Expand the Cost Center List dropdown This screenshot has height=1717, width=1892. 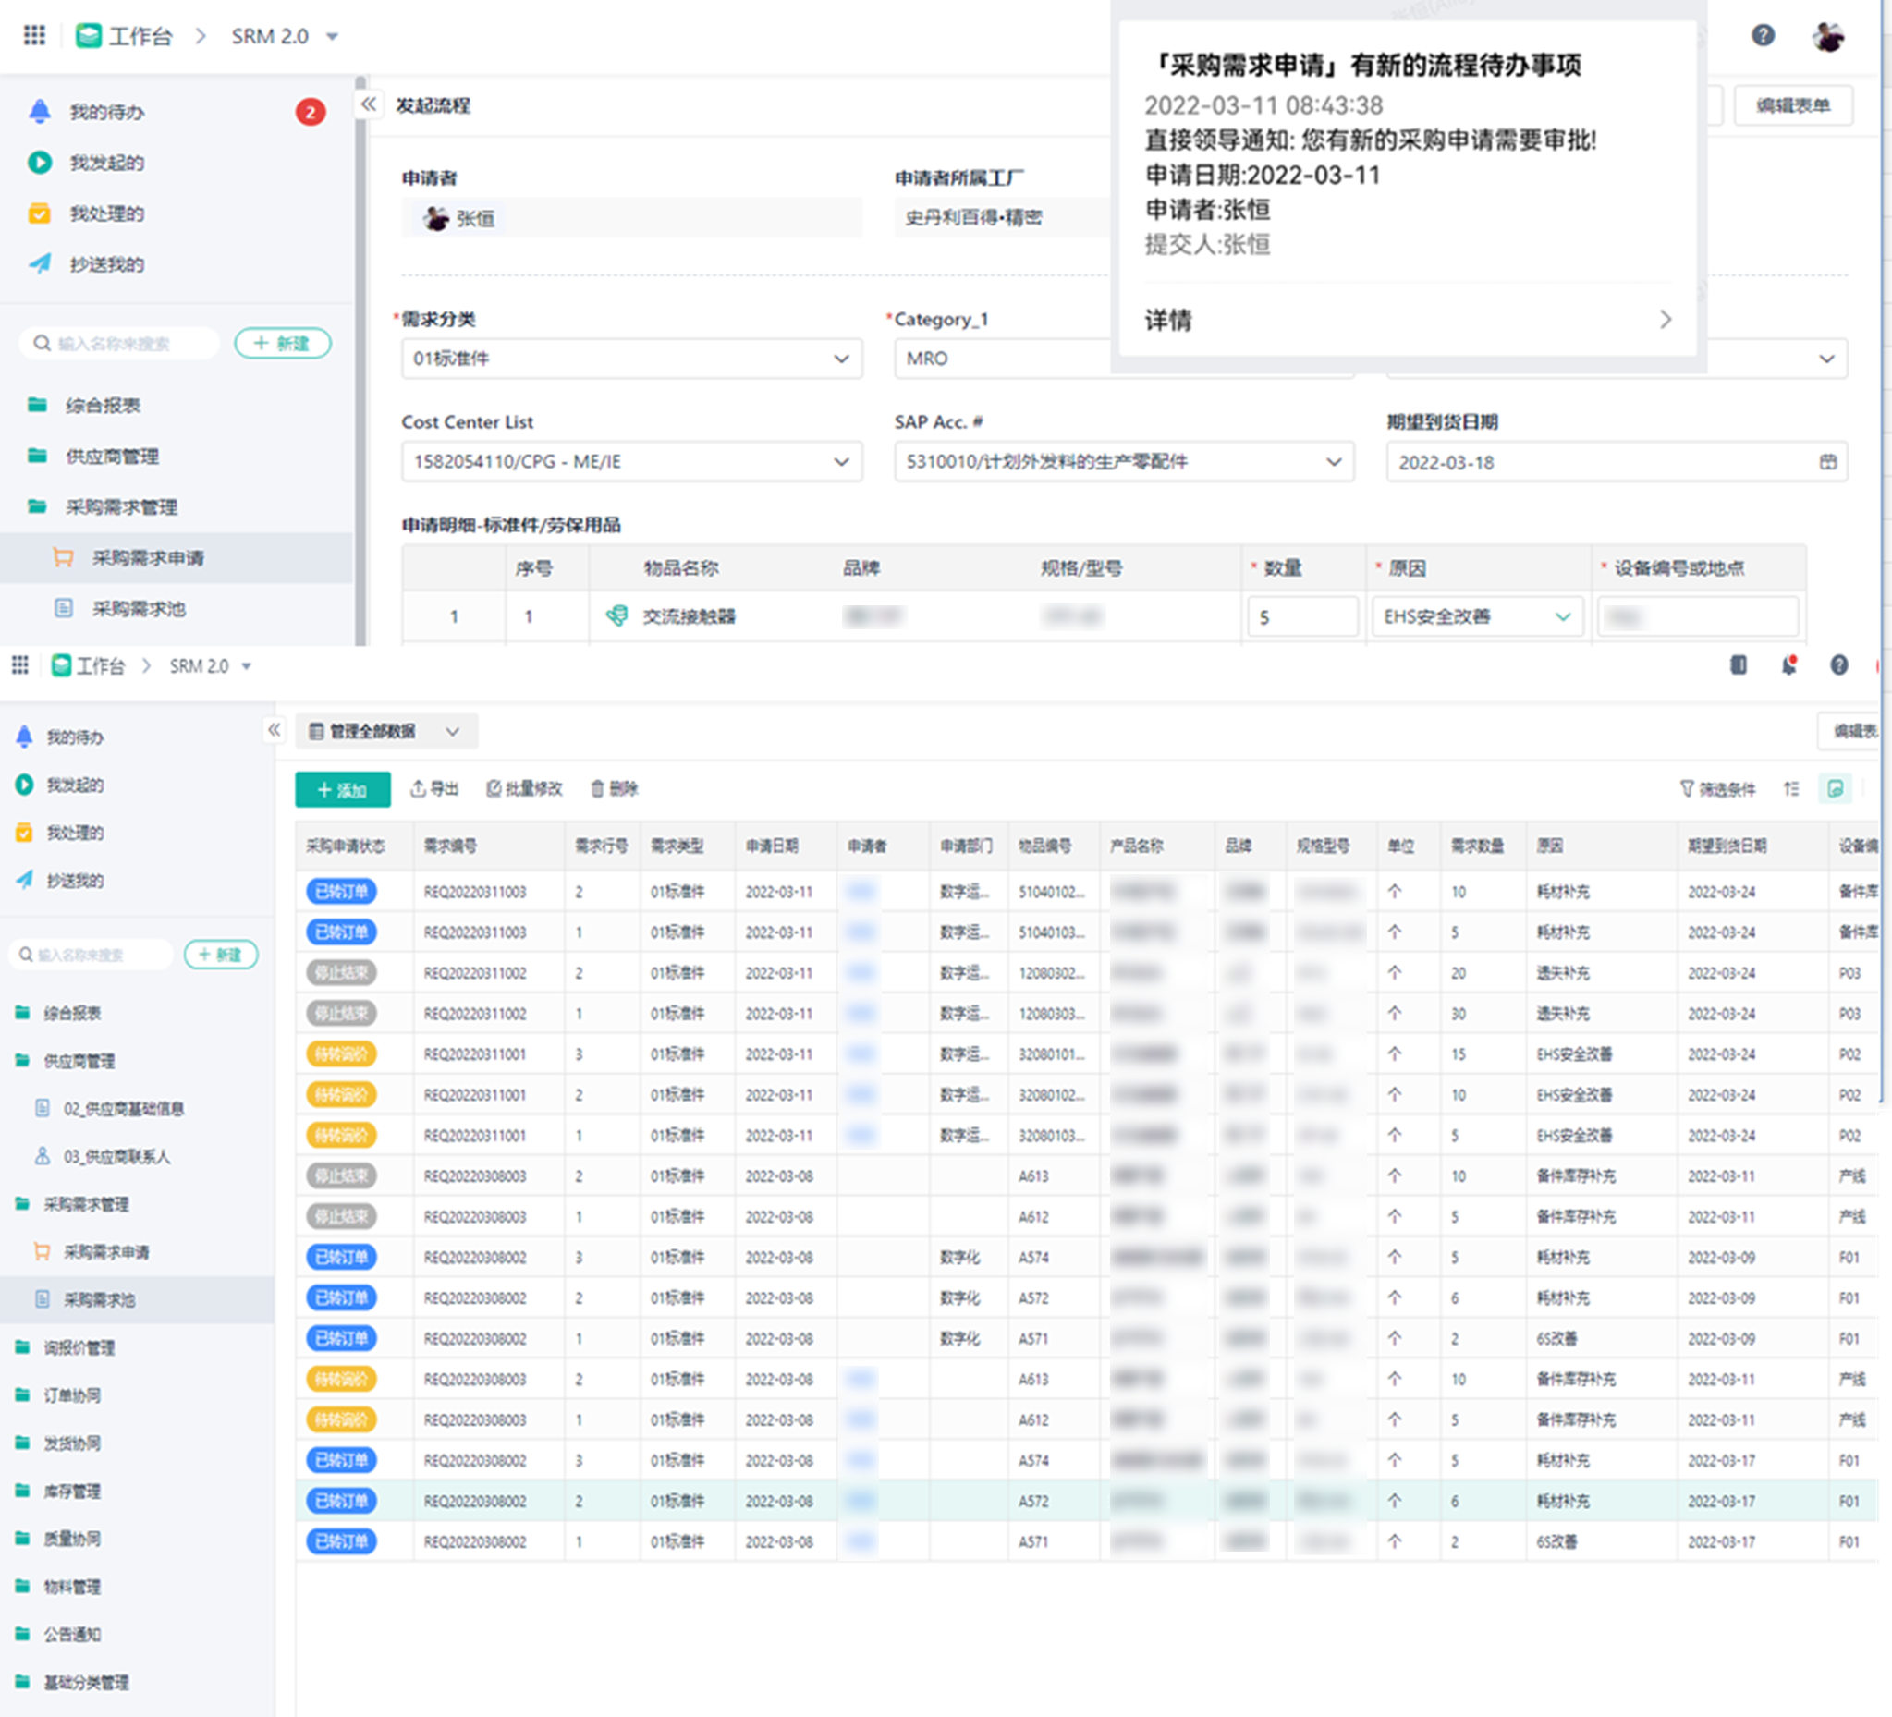[630, 462]
